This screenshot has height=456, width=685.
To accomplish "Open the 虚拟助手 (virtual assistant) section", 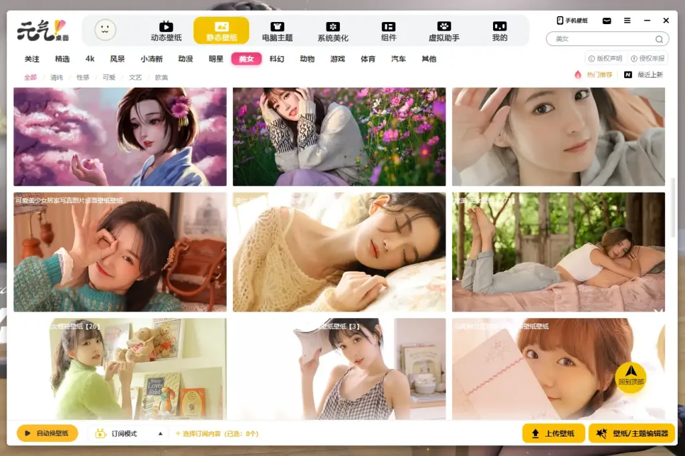I will point(444,31).
